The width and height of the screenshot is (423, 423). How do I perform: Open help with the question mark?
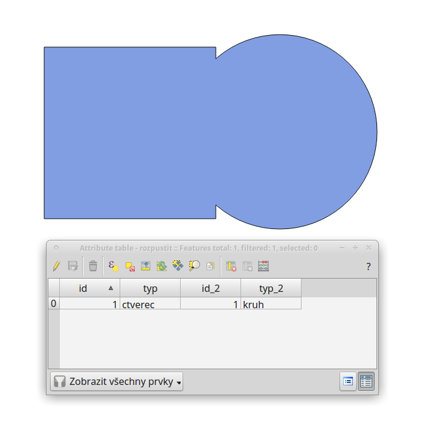pyautogui.click(x=369, y=266)
